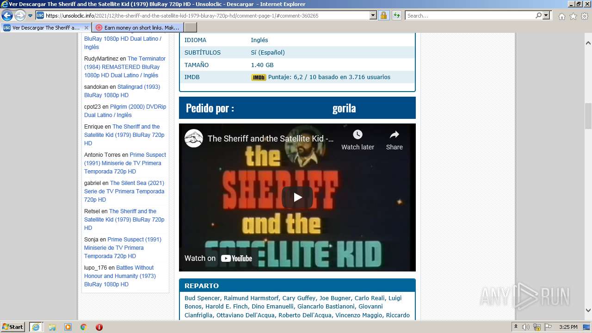Open the recent pages dropdown arrow
Viewport: 592px width, 333px height.
point(31,16)
